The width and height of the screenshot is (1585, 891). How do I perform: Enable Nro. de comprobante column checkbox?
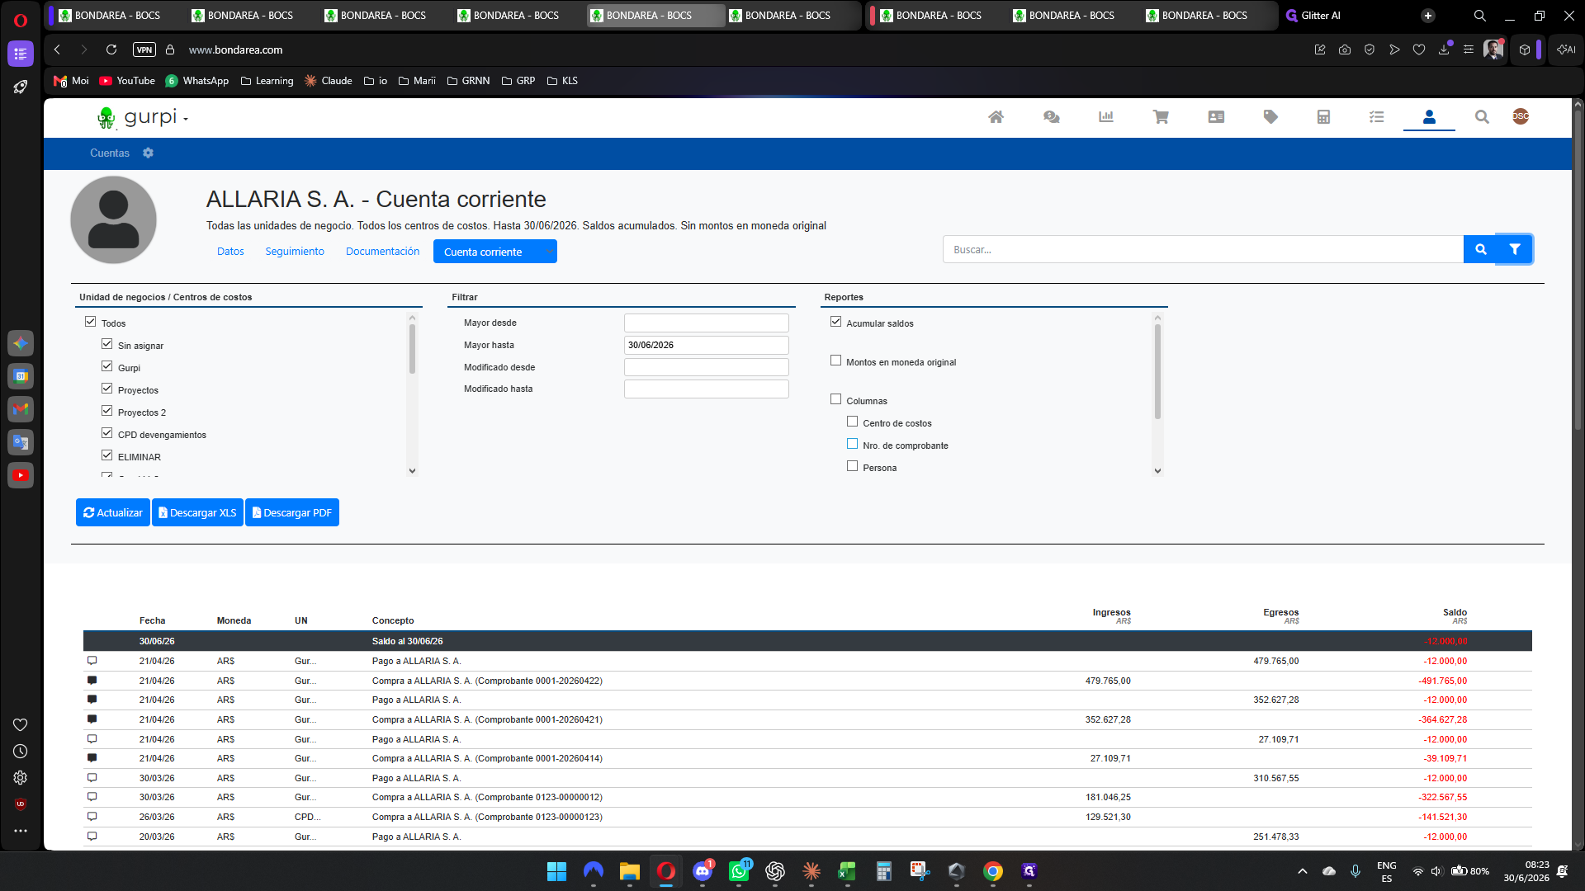tap(852, 444)
